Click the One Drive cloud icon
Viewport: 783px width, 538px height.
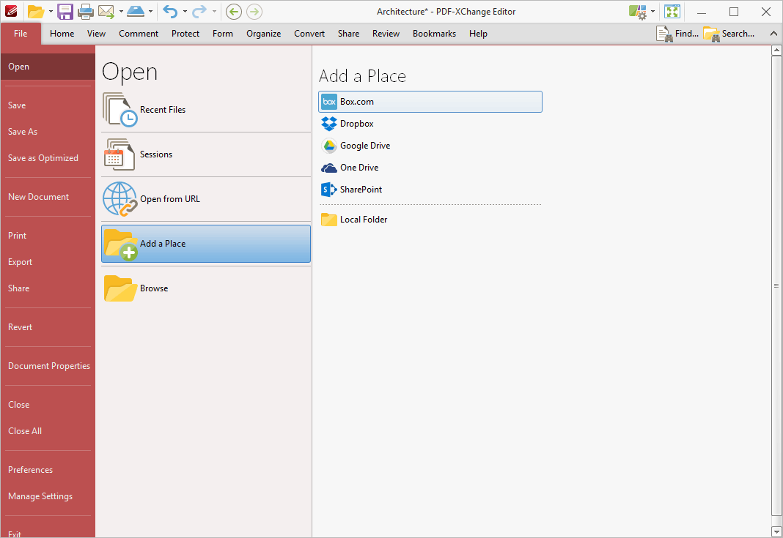[329, 168]
